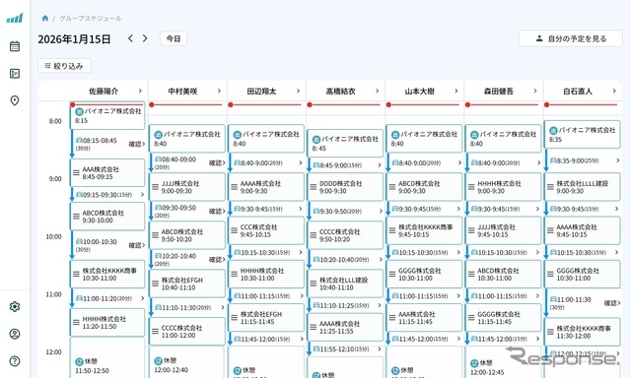Screen dimensions: 631x378
Task: Open the calendar view from sidebar
Action: [15, 46]
